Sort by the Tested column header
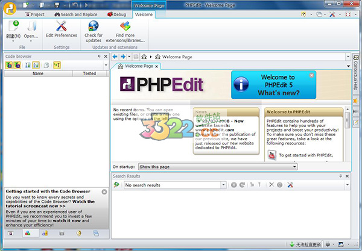 pos(89,73)
